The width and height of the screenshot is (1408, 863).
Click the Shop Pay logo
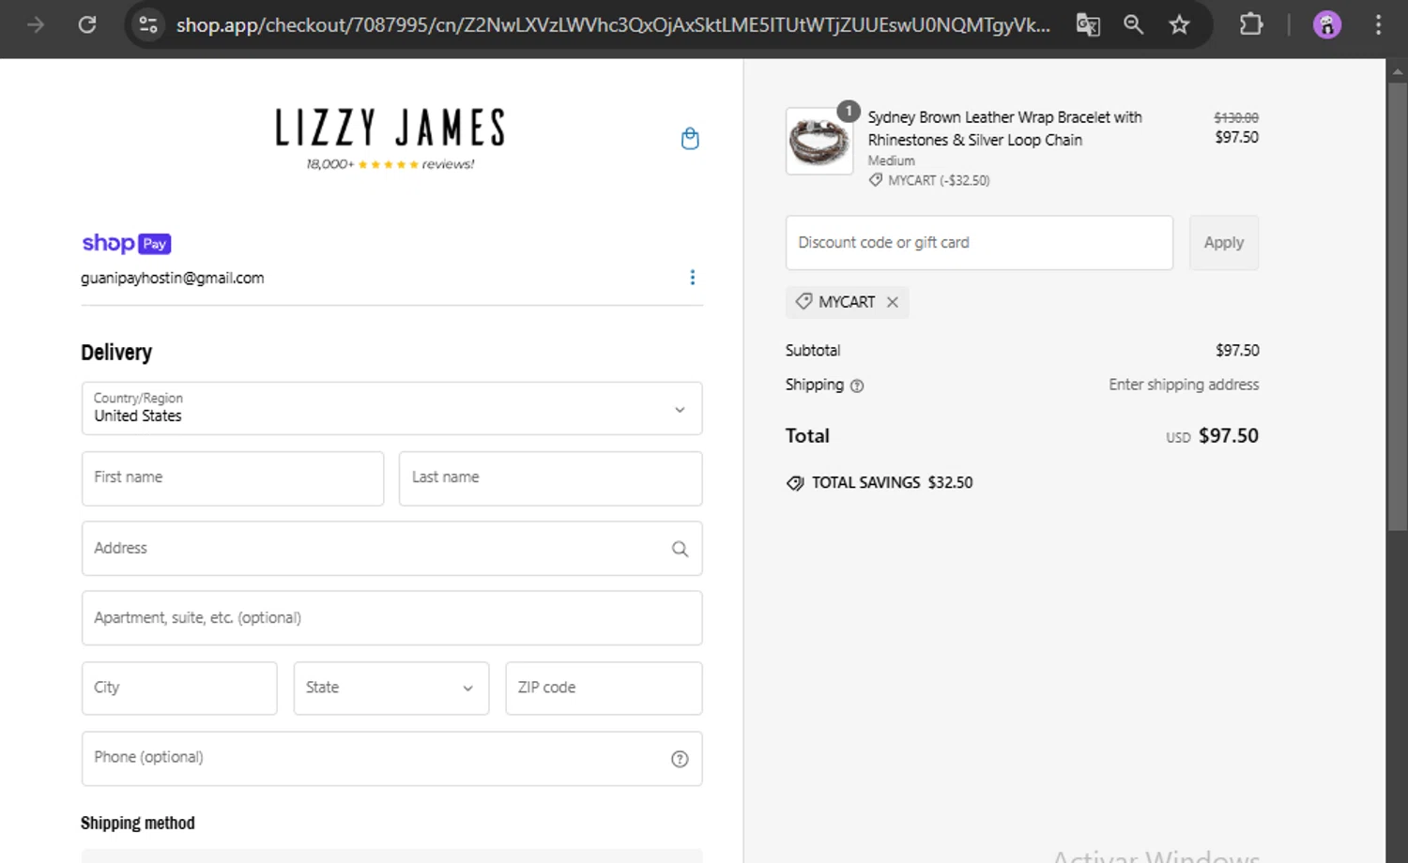coord(127,244)
